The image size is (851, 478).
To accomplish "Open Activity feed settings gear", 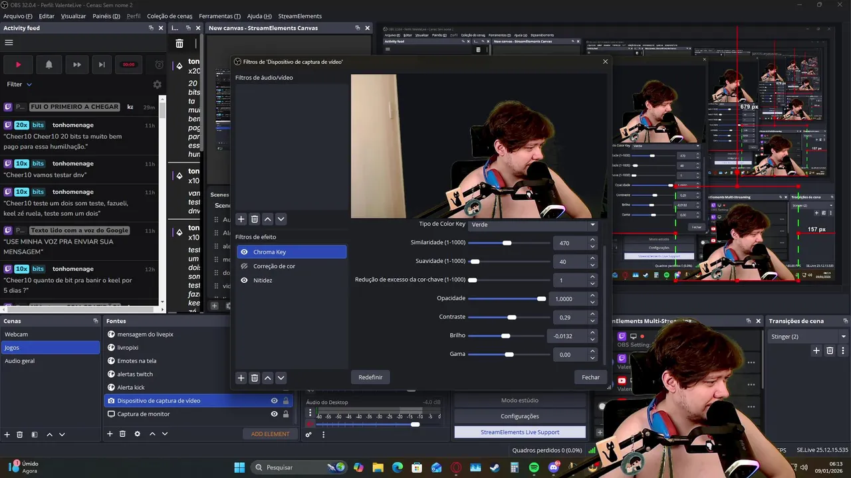I will click(157, 84).
